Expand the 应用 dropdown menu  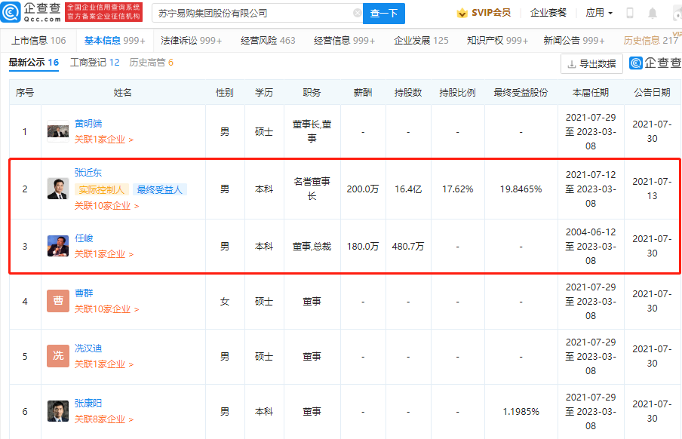599,13
